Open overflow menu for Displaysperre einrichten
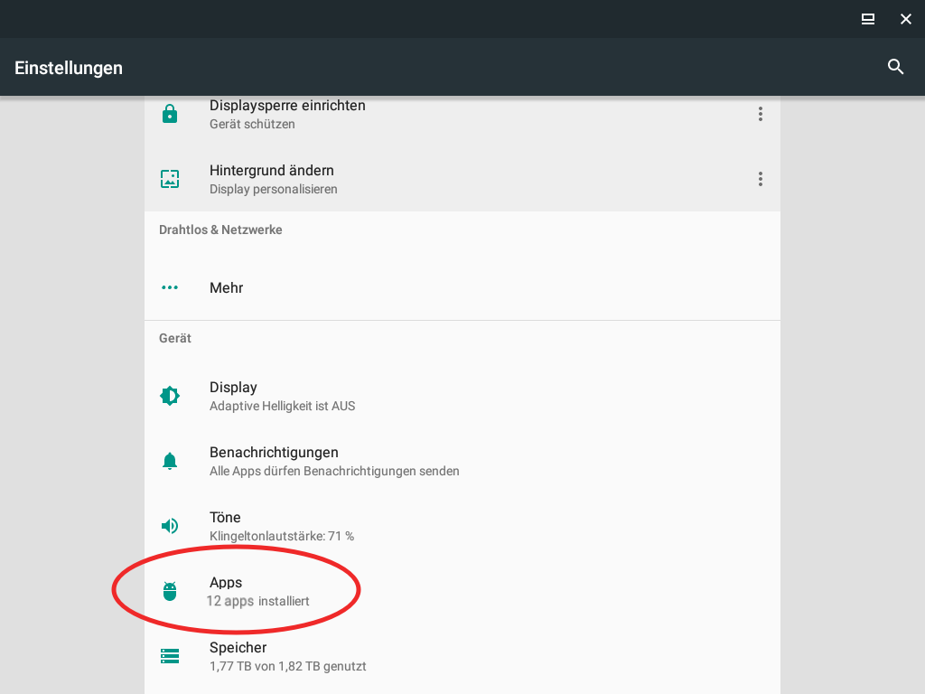Viewport: 925px width, 694px height. [760, 114]
